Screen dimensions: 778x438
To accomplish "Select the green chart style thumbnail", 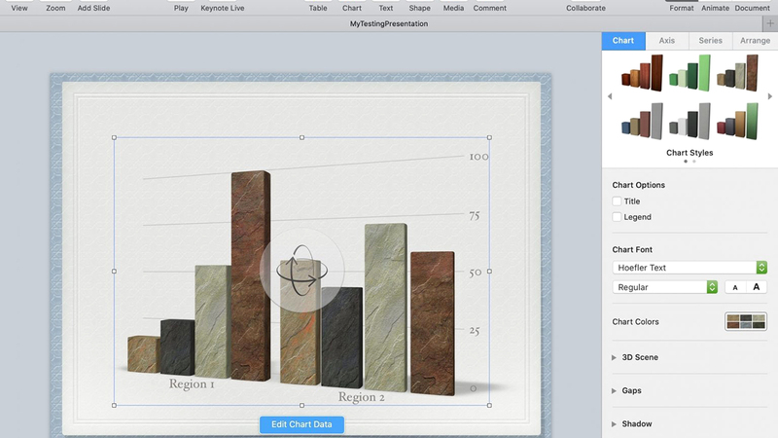I will coord(690,73).
